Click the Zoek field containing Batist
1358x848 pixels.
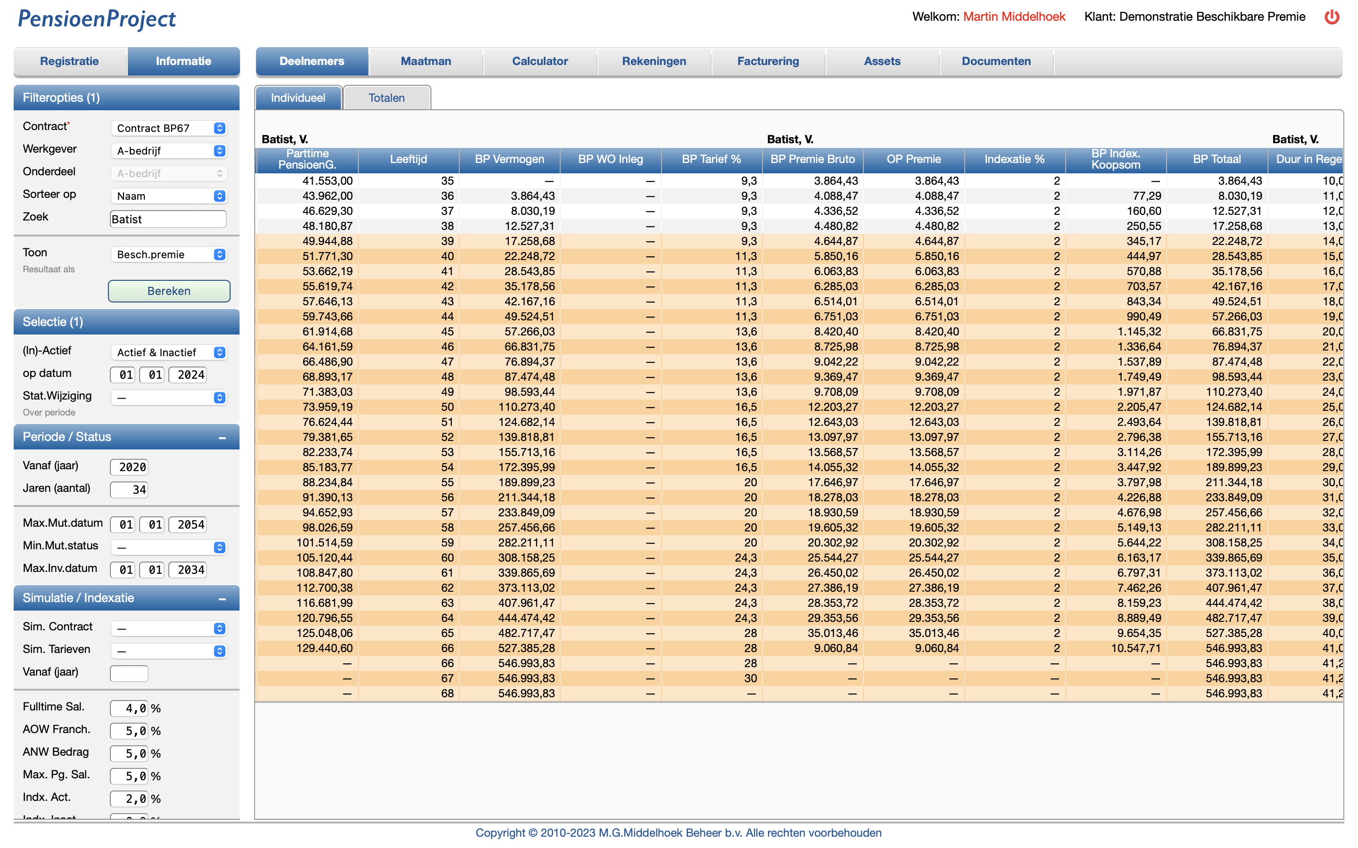pos(168,219)
